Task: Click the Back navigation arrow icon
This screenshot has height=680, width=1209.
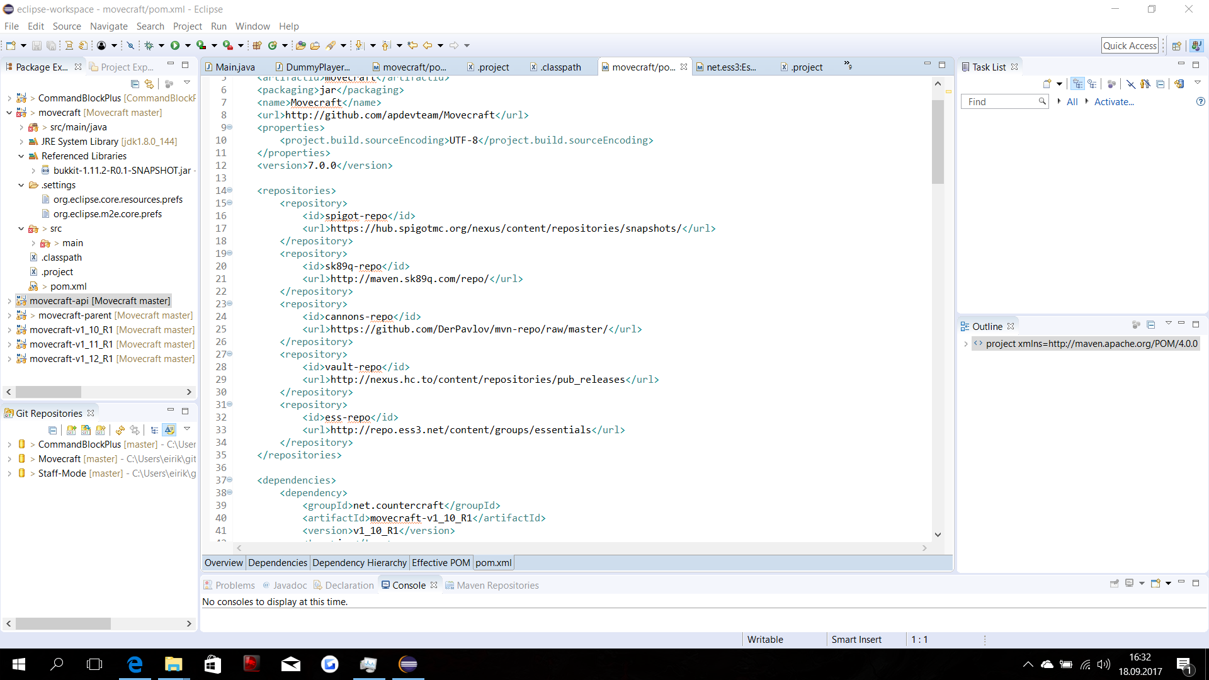Action: point(428,45)
